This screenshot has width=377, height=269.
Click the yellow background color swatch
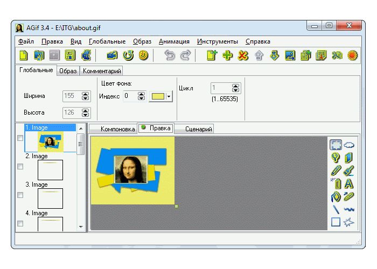pos(158,96)
